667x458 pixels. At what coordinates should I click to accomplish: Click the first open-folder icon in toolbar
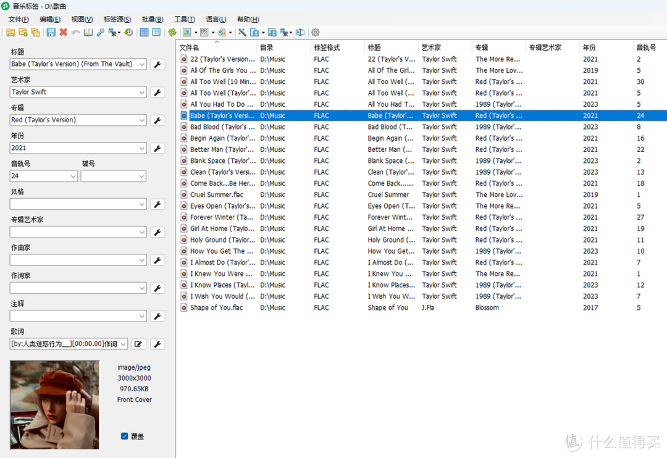click(x=10, y=32)
